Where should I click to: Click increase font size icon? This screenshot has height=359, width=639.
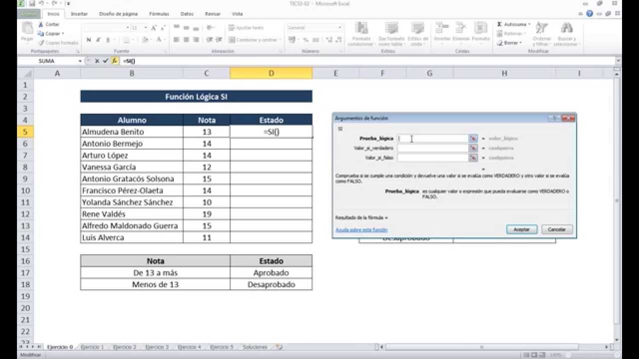(x=154, y=28)
